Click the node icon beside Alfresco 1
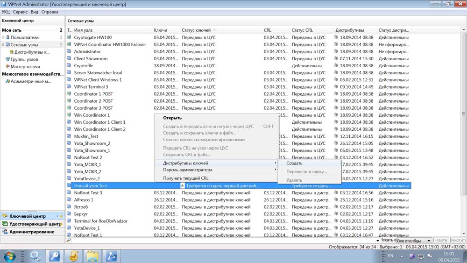This screenshot has width=467, height=263. tap(69, 199)
